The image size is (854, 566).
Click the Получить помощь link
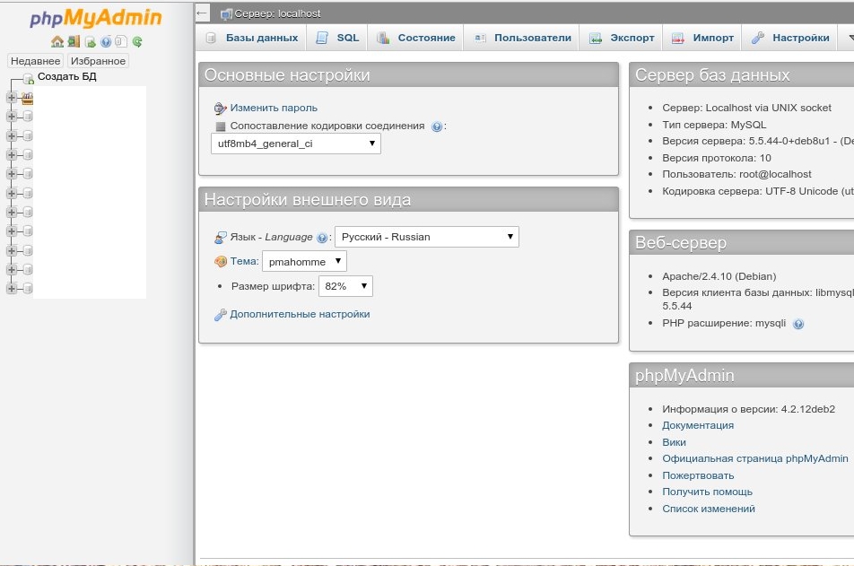click(x=707, y=492)
